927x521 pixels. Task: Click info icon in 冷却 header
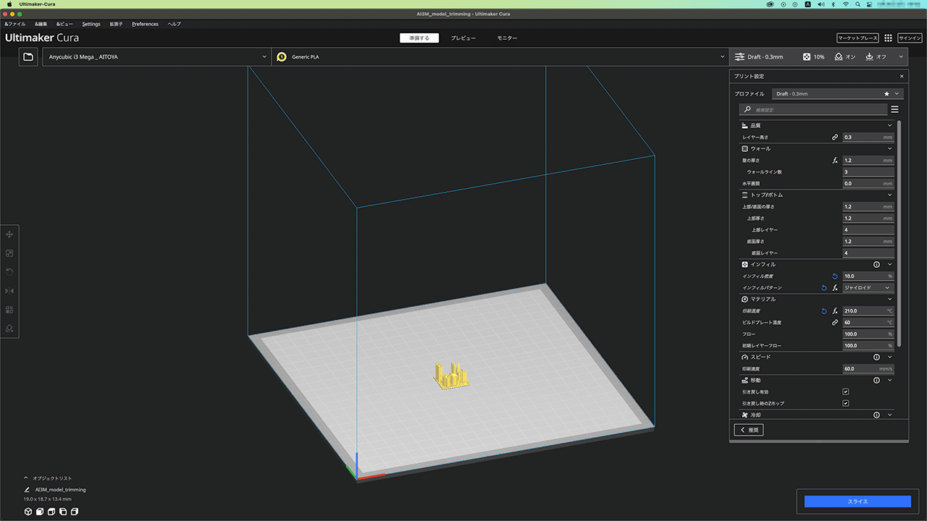coord(876,415)
